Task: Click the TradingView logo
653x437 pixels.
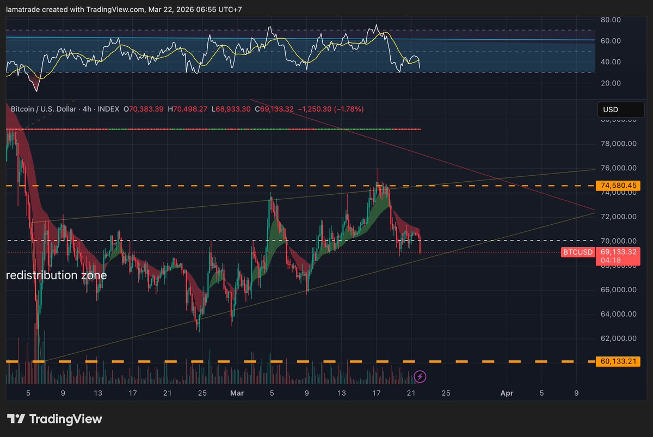Action: (x=54, y=419)
